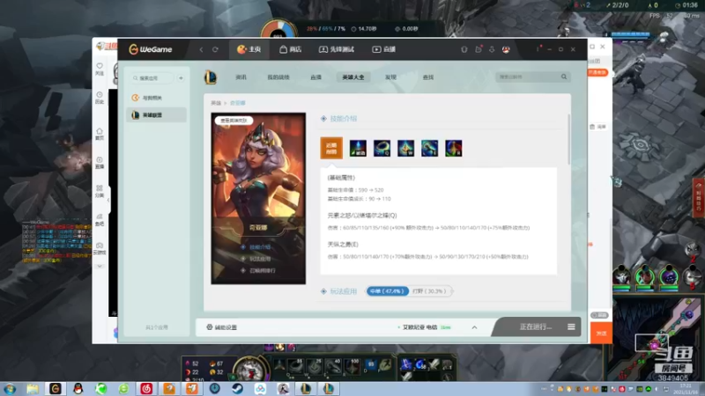Screen dimensions: 705x396
Task: Open the user avatar in WeGame header
Action: coord(506,49)
